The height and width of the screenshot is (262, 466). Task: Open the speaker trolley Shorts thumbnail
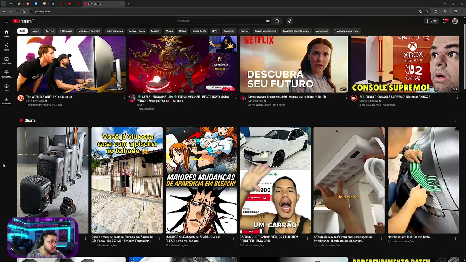pyautogui.click(x=53, y=180)
